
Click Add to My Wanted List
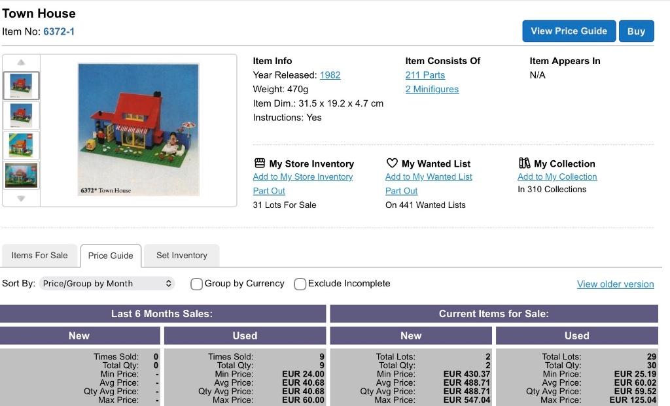429,177
